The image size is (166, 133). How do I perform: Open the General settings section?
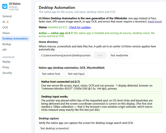7,16
